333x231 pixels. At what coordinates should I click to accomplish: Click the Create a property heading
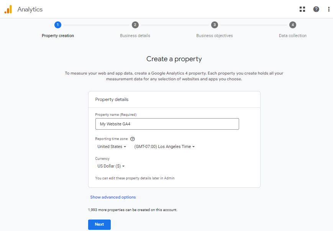174,59
